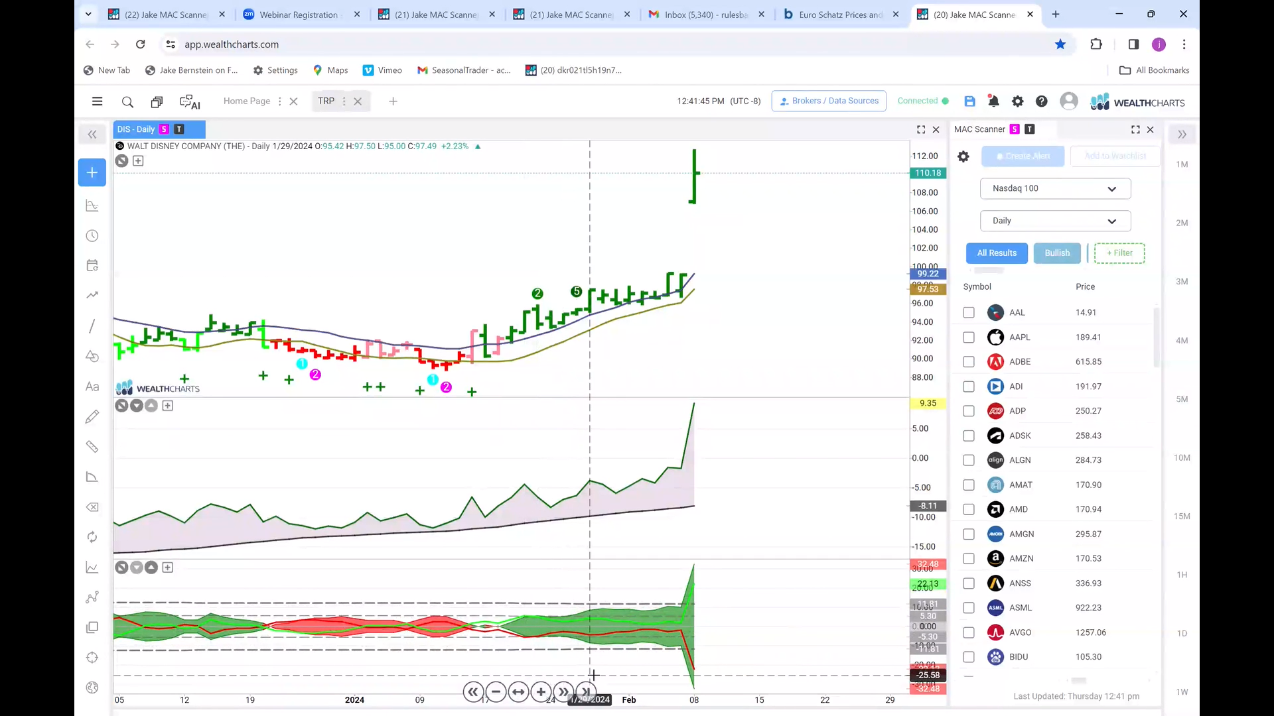Check the AMZN symbol checkbox
Viewport: 1274px width, 716px height.
tap(969, 558)
